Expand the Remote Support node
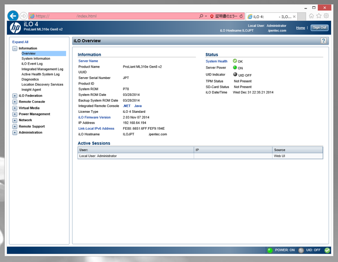This screenshot has width=338, height=262. tap(14, 127)
